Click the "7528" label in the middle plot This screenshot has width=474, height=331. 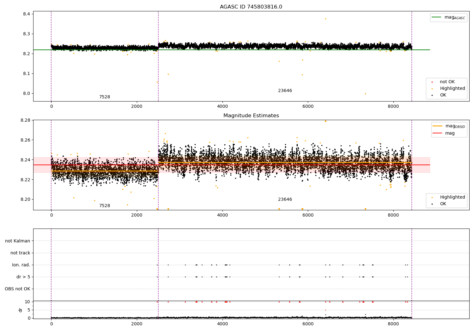[105, 206]
